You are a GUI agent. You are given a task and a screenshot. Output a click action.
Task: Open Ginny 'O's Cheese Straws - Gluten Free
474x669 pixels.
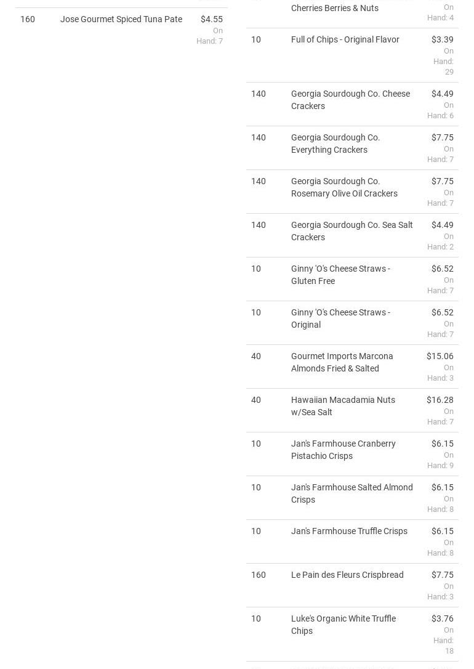340,275
